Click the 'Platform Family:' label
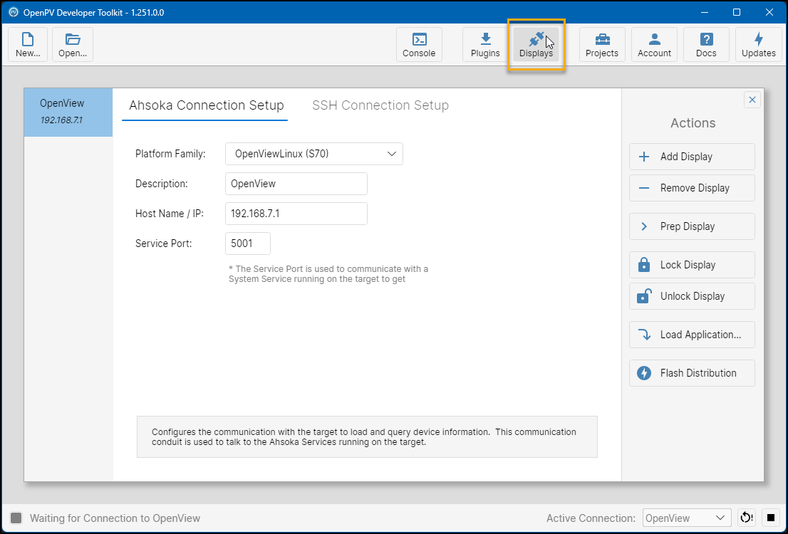788x534 pixels. click(x=170, y=154)
